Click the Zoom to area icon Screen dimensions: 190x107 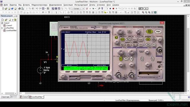point(149,12)
